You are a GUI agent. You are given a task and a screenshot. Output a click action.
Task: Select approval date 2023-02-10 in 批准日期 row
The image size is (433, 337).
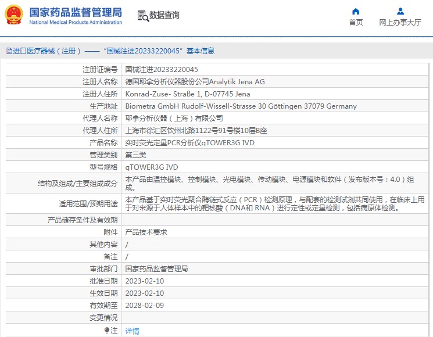[x=145, y=281]
